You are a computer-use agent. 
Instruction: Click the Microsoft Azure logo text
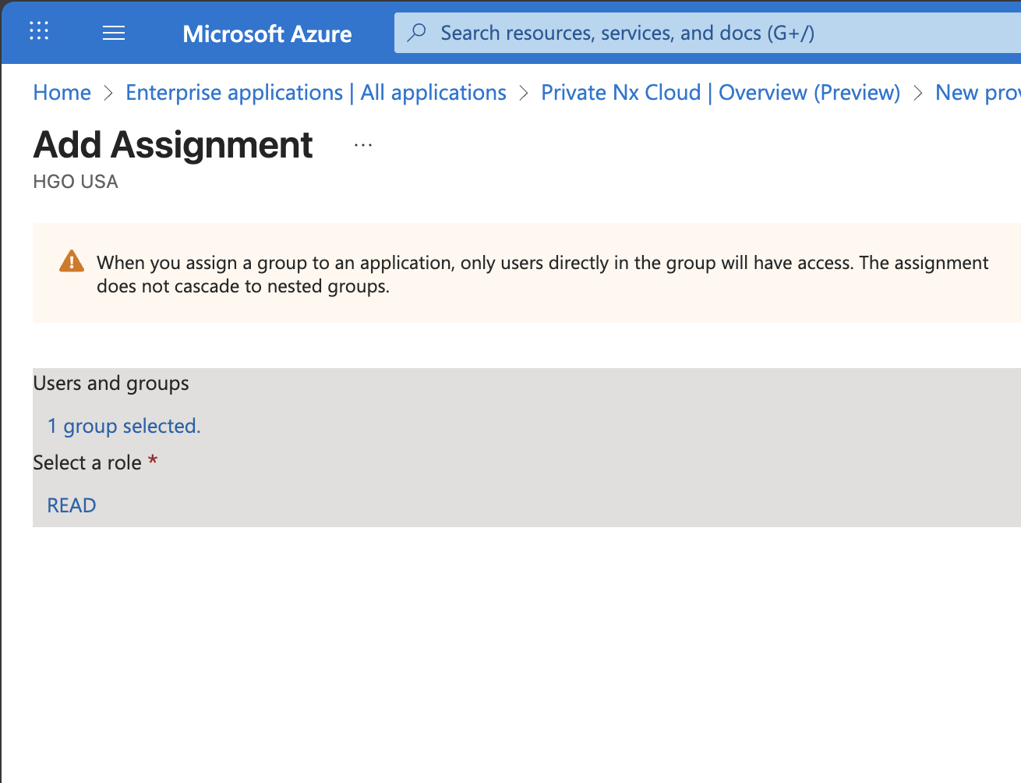267,34
